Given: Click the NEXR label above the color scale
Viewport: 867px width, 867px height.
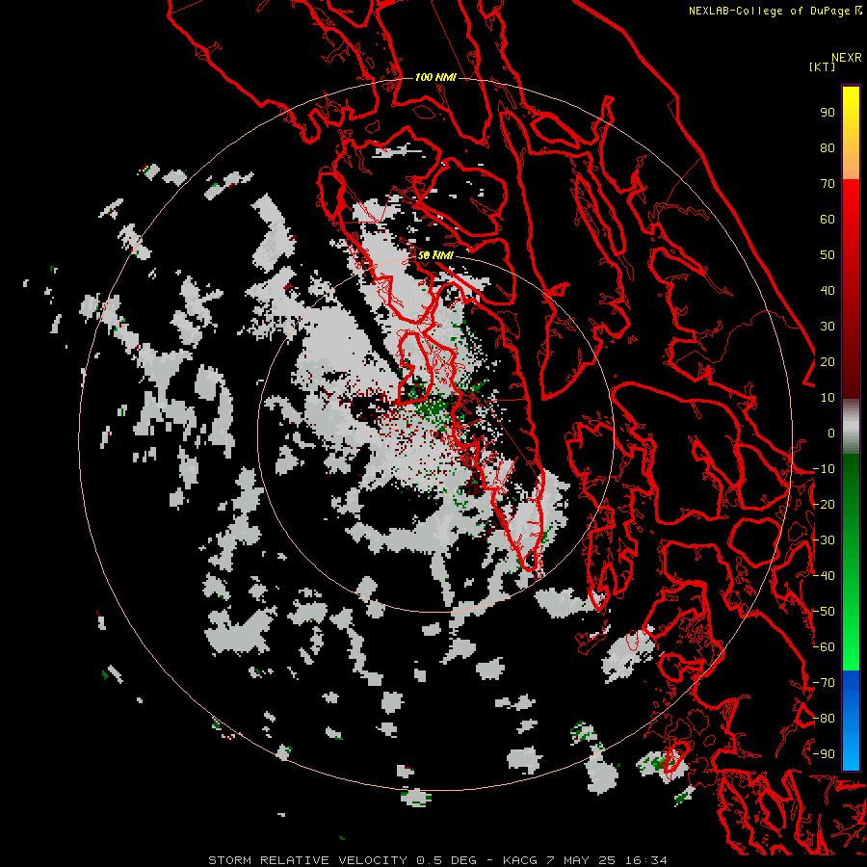Looking at the screenshot, I should pos(846,58).
